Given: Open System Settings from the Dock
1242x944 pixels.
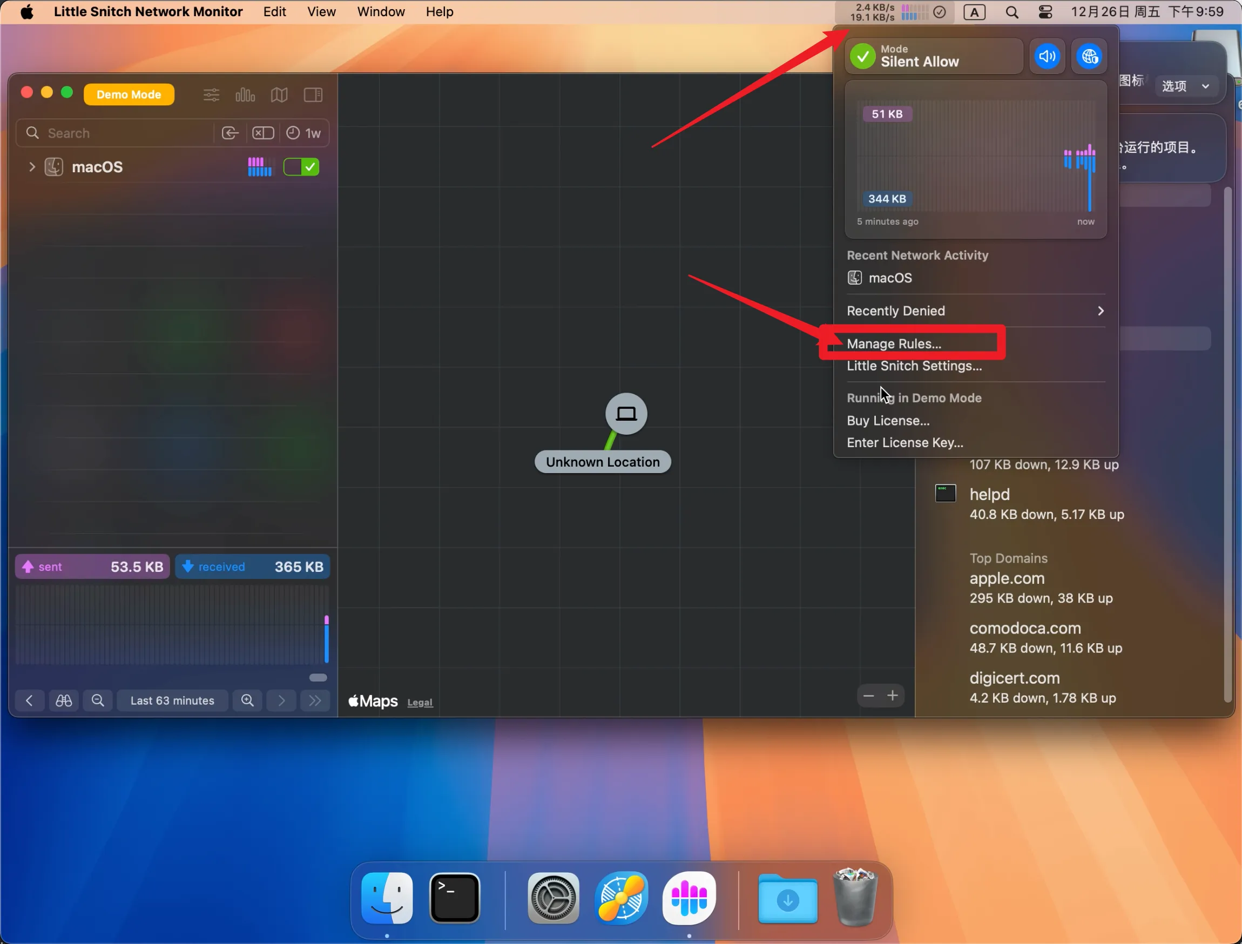Looking at the screenshot, I should pyautogui.click(x=553, y=898).
